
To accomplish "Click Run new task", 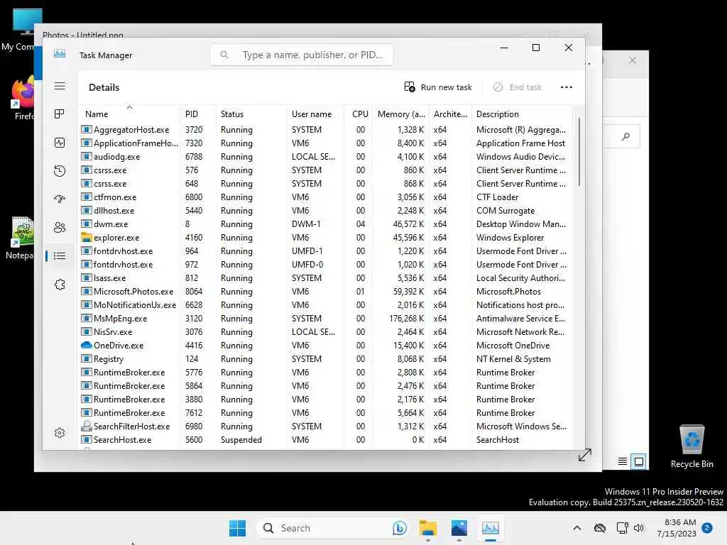I will 438,87.
